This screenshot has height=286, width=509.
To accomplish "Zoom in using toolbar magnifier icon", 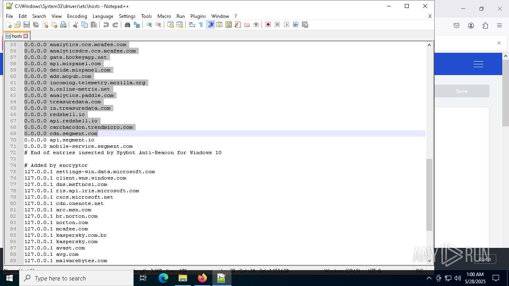I will click(x=149, y=25).
